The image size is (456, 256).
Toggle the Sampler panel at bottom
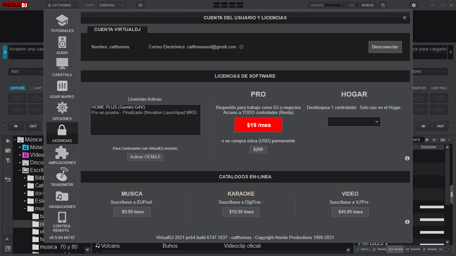coord(396,249)
